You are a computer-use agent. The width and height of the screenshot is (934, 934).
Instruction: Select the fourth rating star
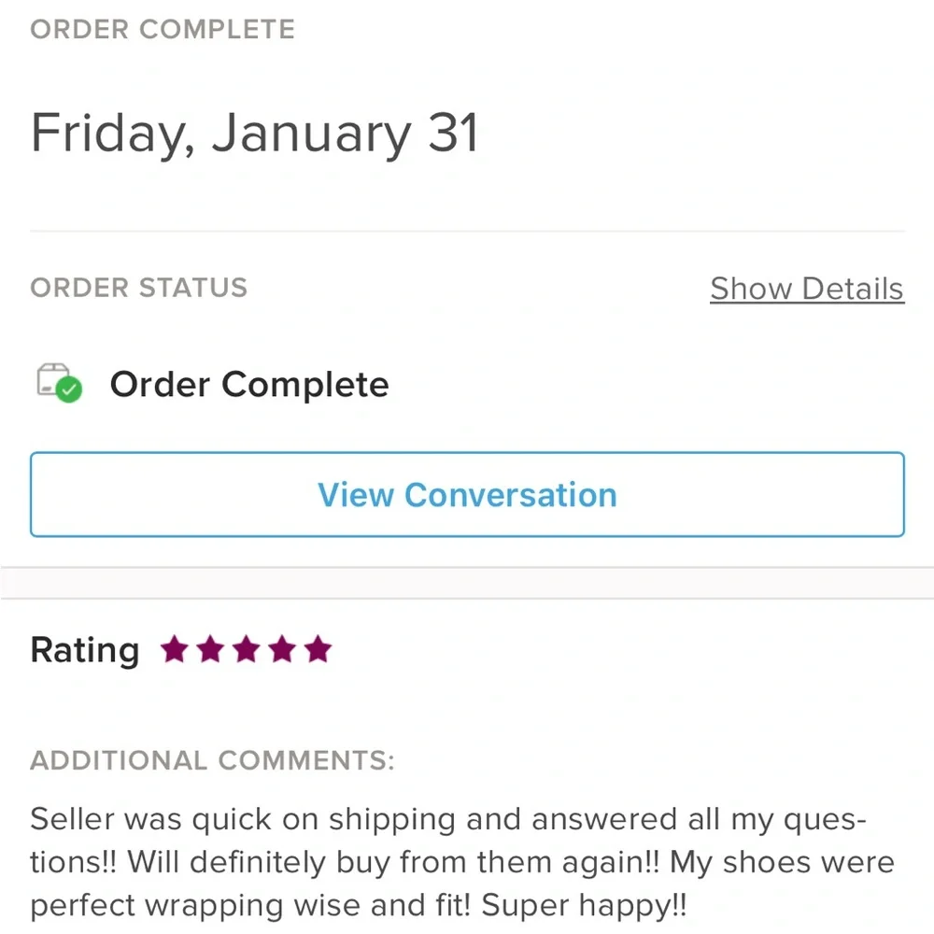282,649
